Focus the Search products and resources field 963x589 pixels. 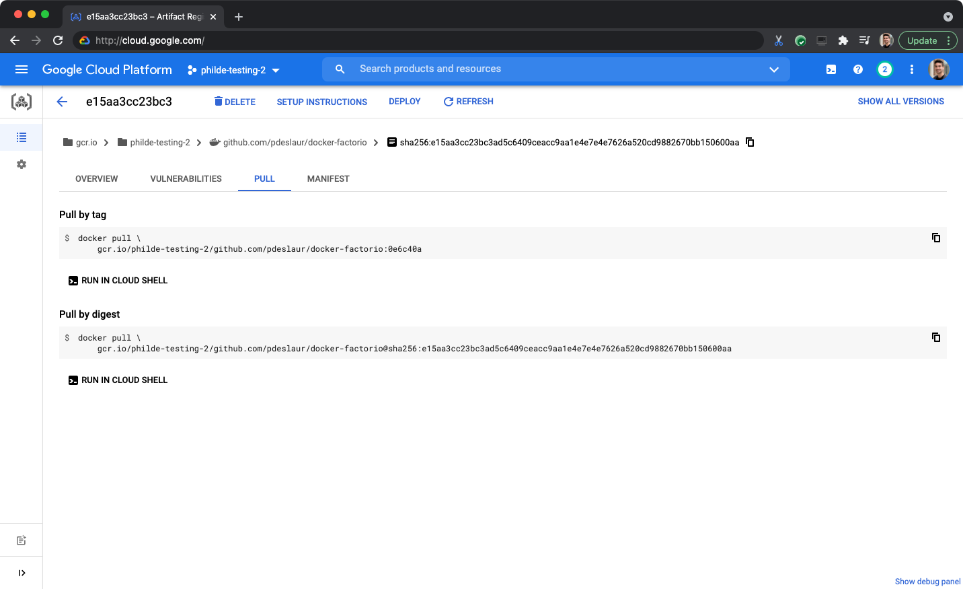tap(556, 69)
